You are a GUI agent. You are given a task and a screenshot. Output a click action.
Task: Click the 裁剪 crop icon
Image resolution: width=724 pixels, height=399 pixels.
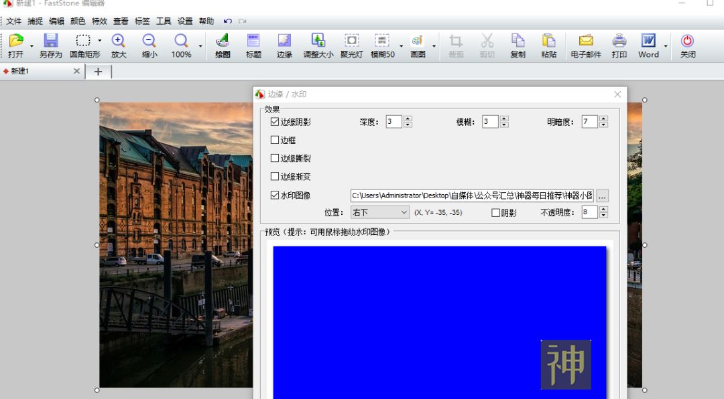(x=456, y=46)
